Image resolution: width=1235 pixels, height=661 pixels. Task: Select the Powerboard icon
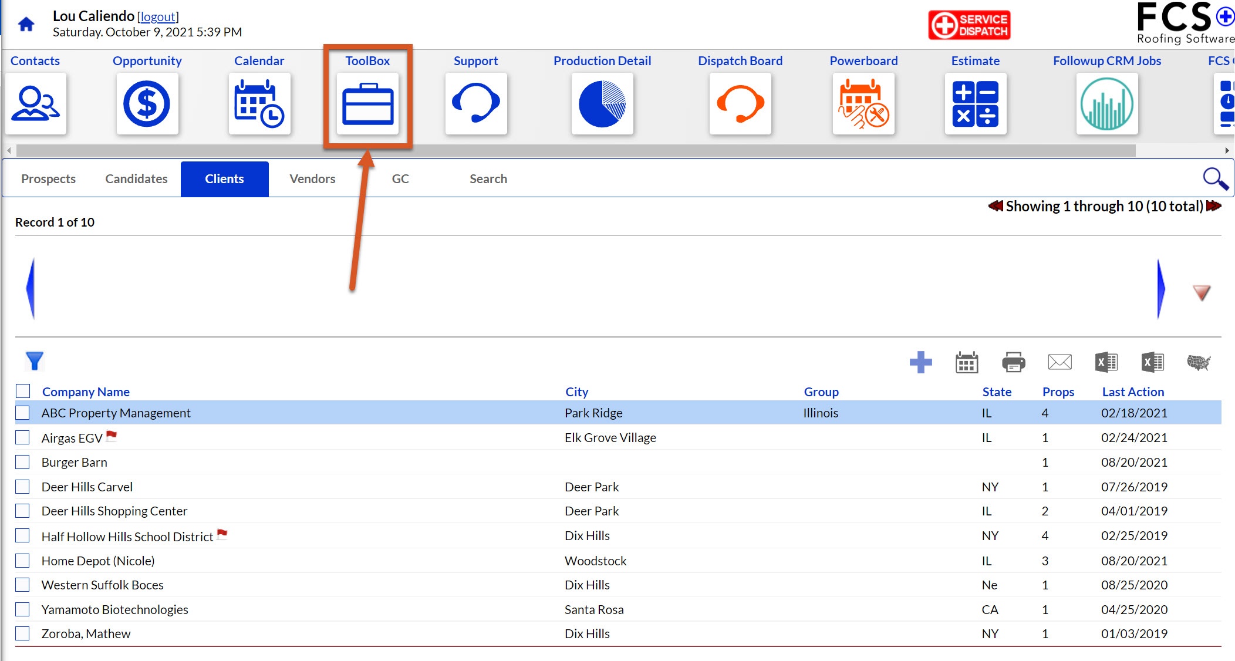point(863,104)
